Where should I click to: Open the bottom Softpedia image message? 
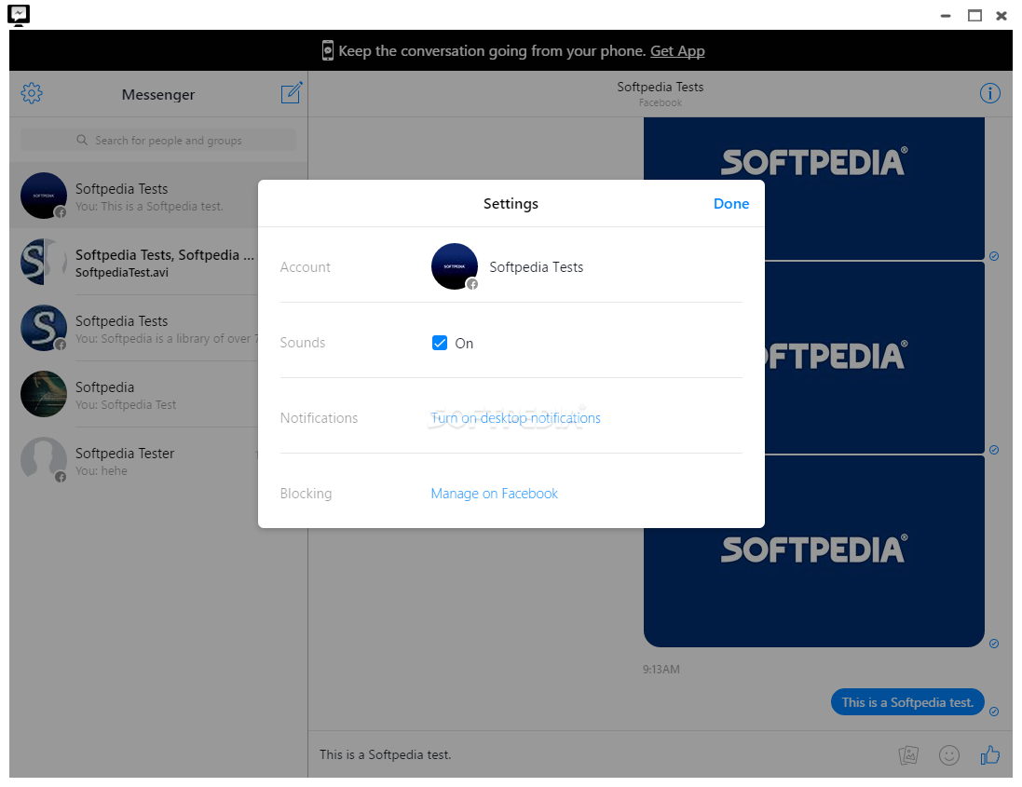813,551
